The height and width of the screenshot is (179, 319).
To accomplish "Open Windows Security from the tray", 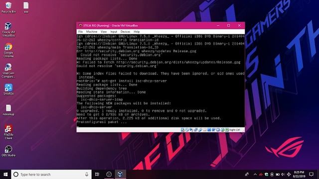I will point(266,175).
